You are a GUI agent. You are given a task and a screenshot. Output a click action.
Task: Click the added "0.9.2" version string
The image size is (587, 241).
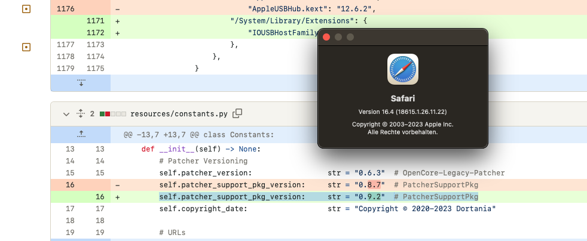pyautogui.click(x=370, y=197)
